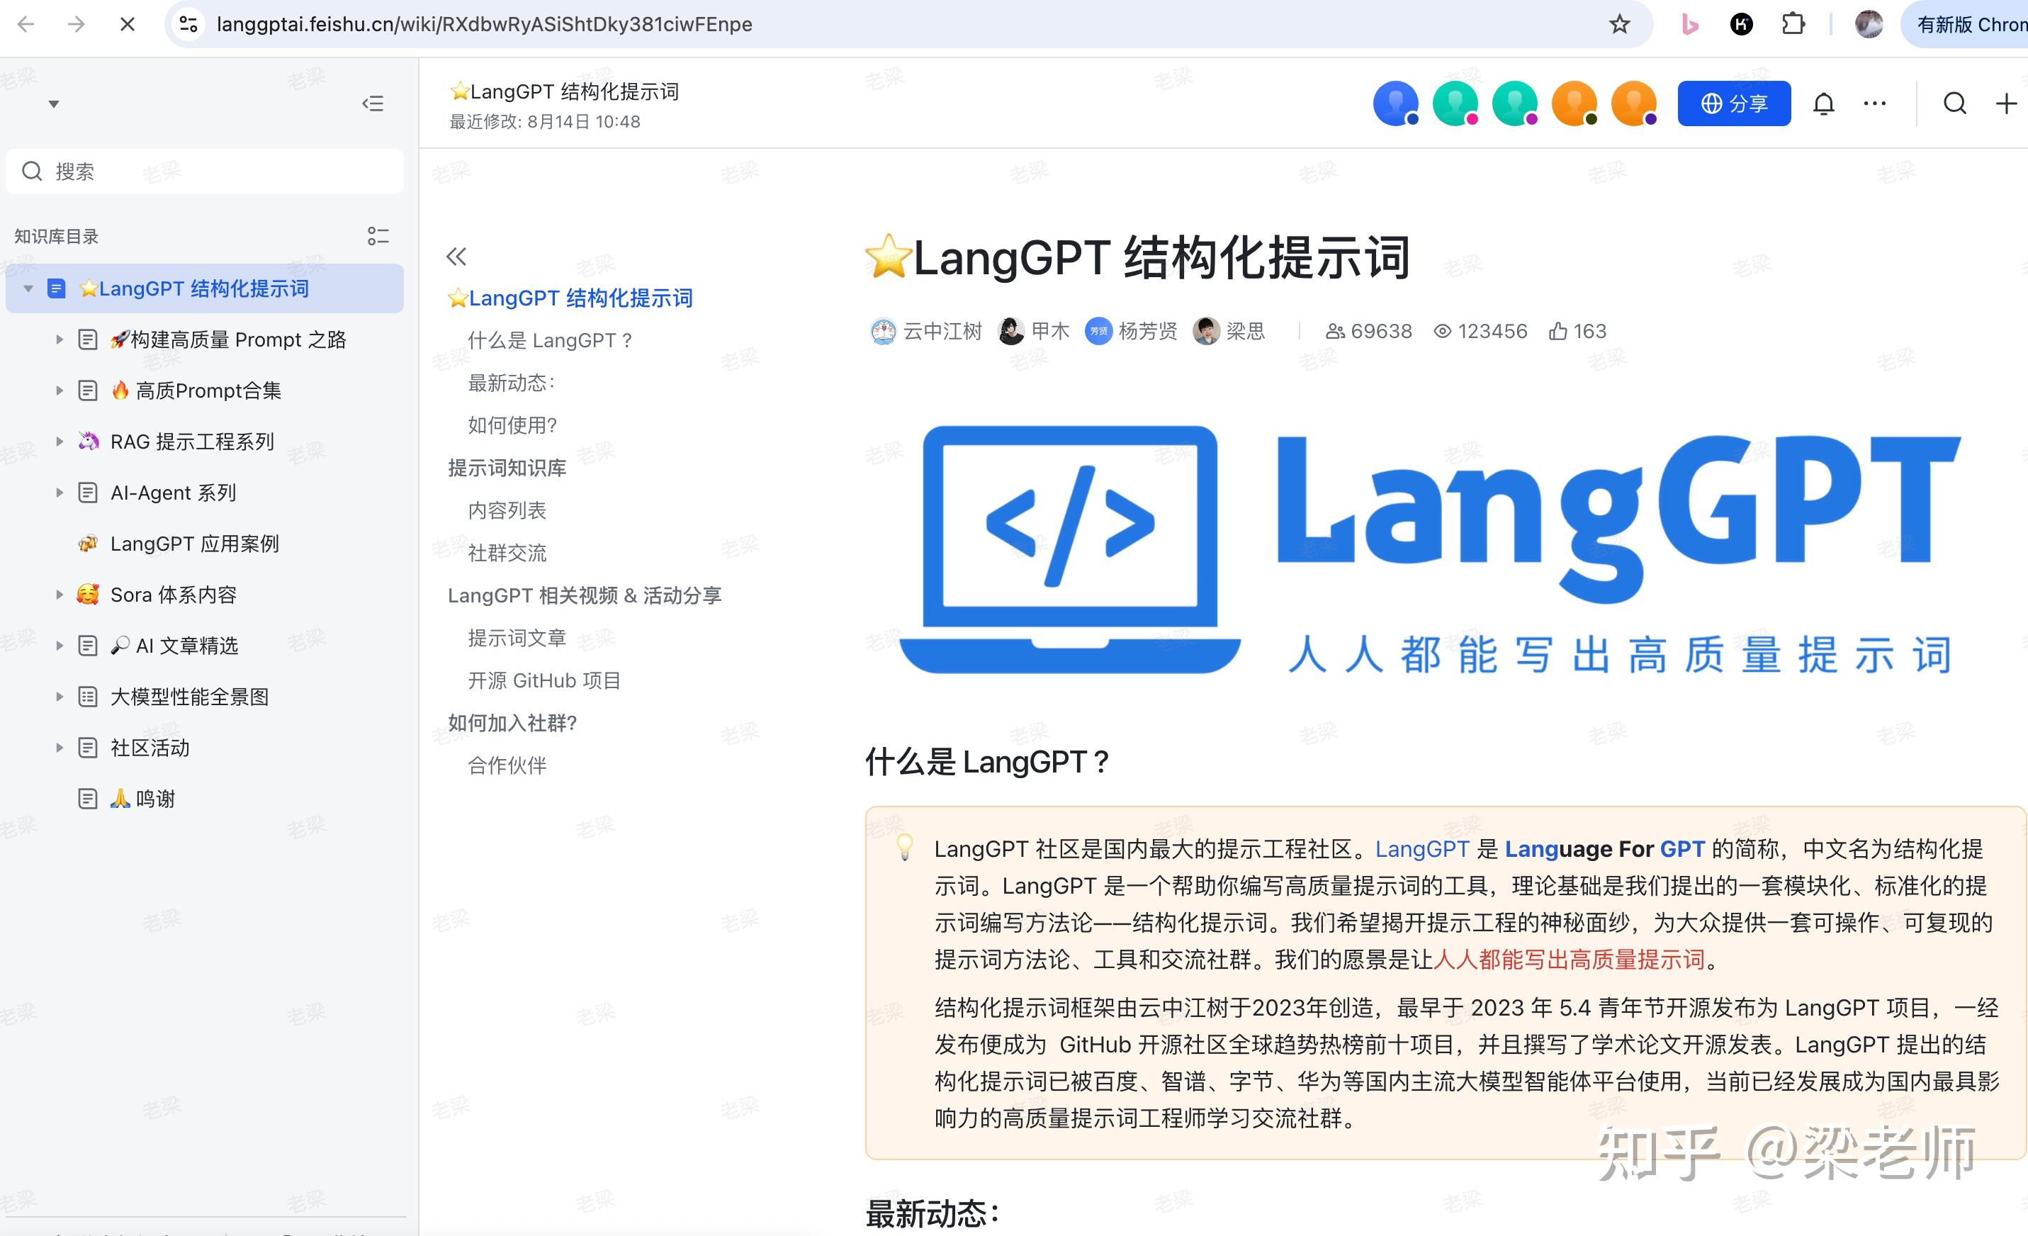This screenshot has width=2028, height=1236.
Task: Click the 搜索 search input field
Action: point(203,172)
